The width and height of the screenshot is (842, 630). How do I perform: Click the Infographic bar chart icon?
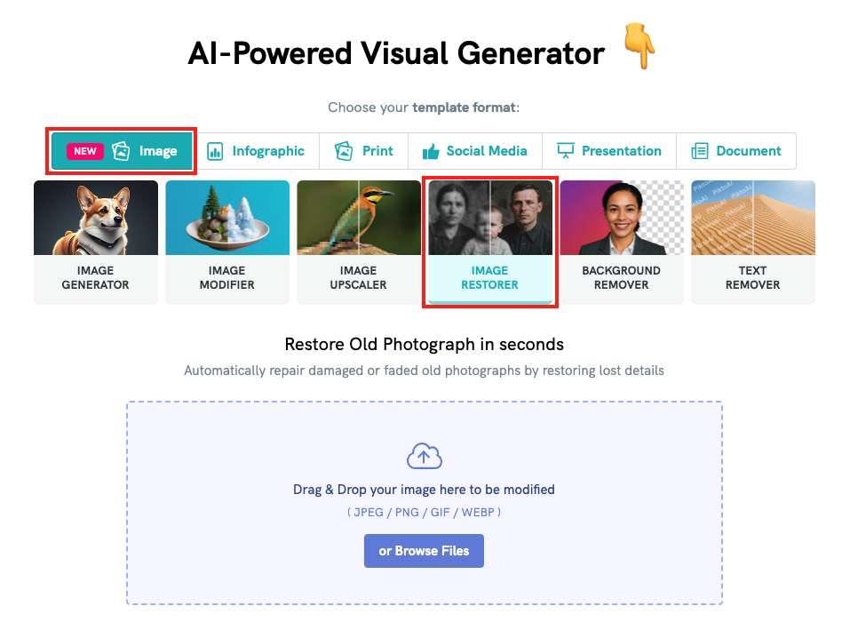(215, 151)
